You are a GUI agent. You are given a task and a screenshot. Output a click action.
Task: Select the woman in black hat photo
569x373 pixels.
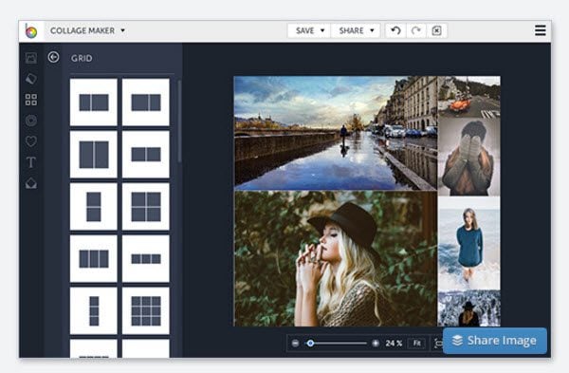tap(336, 259)
